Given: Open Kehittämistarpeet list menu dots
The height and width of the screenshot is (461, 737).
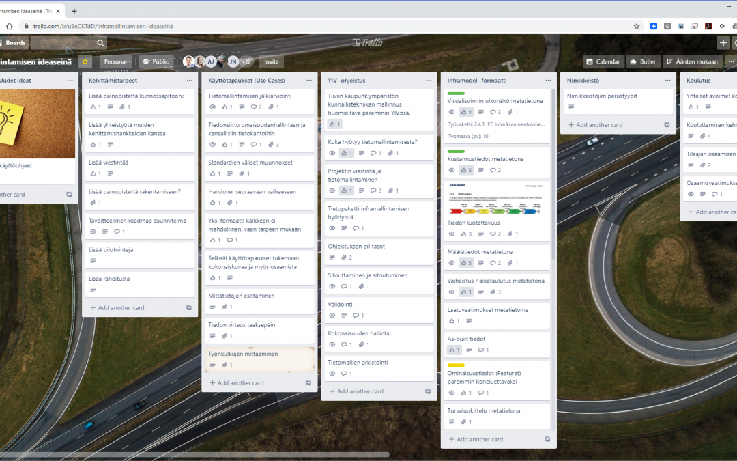Looking at the screenshot, I should (x=190, y=81).
